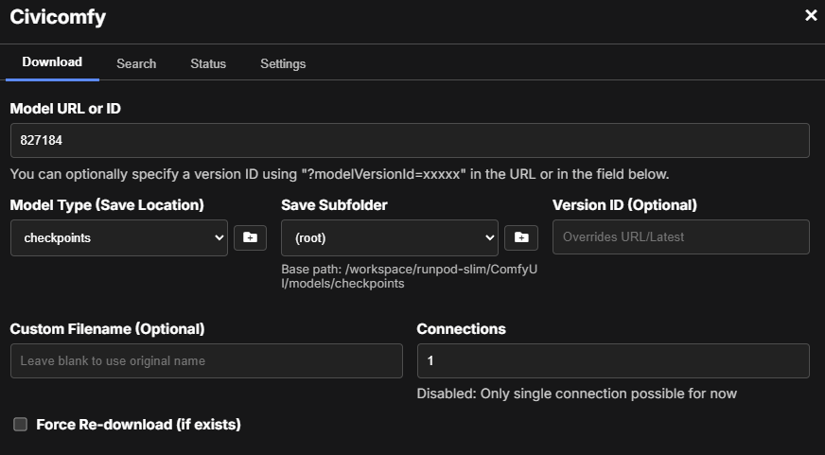Select the Download tab
Screen dimensions: 825x455
point(52,62)
